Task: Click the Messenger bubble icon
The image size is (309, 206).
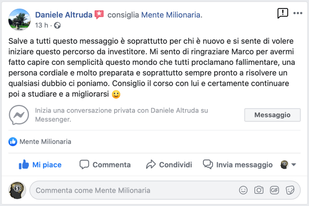Action: pos(19,115)
